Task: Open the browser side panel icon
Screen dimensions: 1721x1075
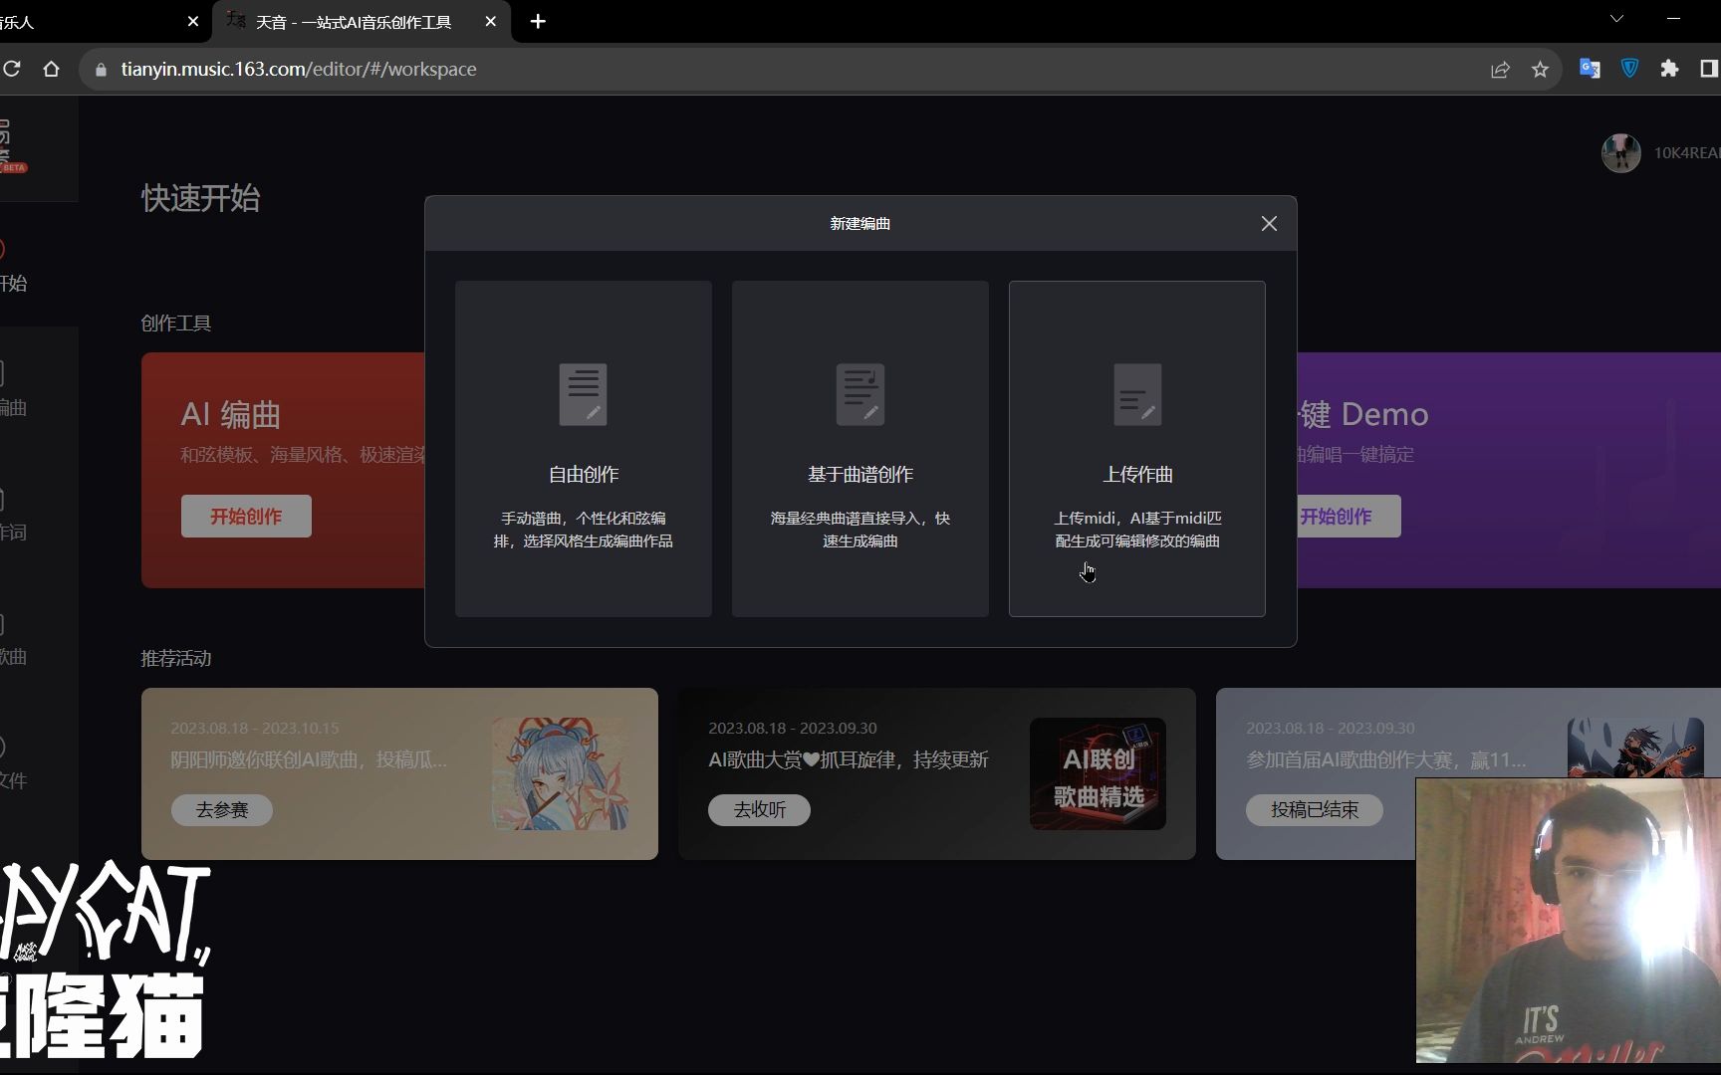Action: tap(1709, 69)
